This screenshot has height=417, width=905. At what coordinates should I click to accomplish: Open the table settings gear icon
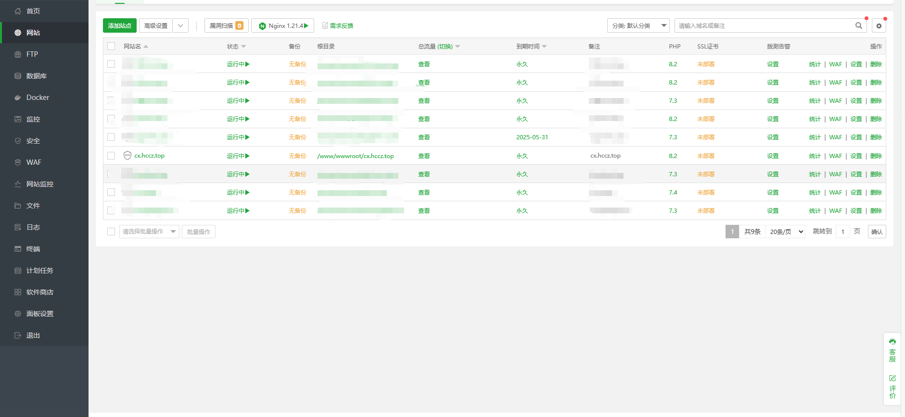tap(879, 26)
